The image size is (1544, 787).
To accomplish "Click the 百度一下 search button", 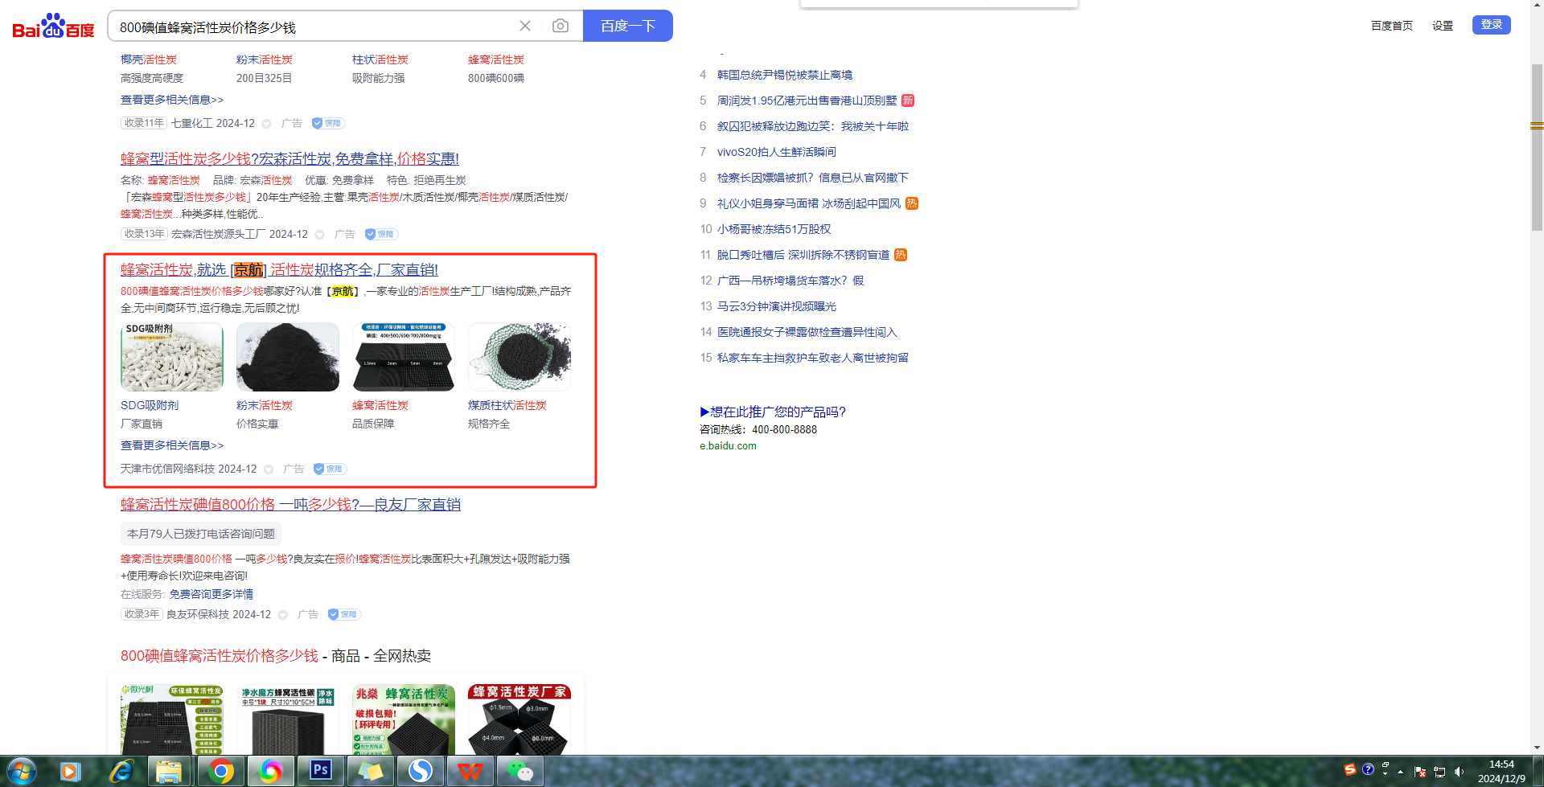I will click(628, 26).
